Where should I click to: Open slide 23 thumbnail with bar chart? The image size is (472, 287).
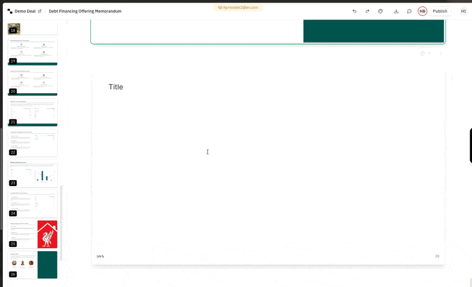(32, 173)
